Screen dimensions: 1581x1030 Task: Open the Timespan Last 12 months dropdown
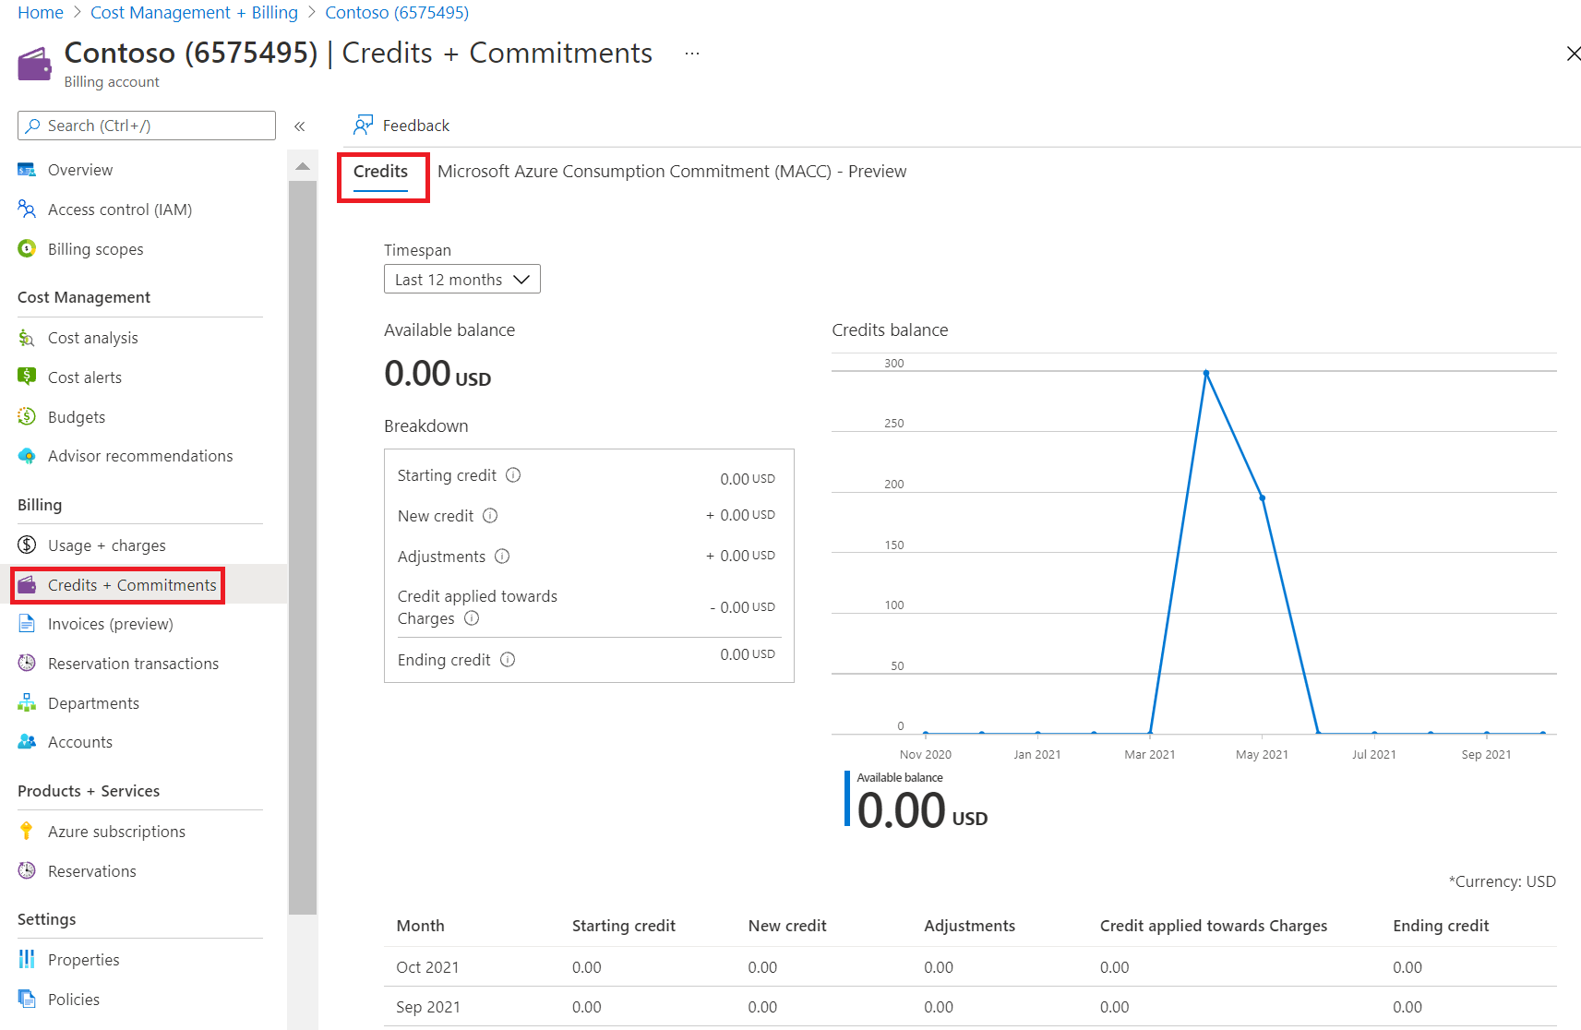pyautogui.click(x=461, y=280)
